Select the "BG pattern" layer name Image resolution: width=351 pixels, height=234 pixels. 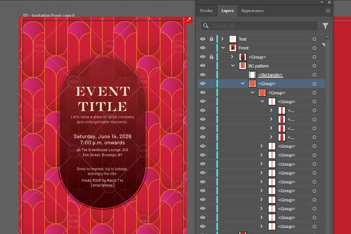[259, 66]
